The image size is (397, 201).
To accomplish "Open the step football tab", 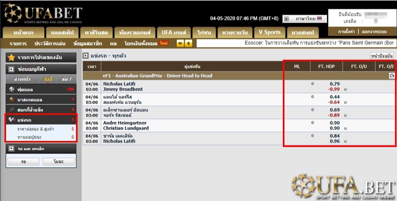I will (x=62, y=32).
